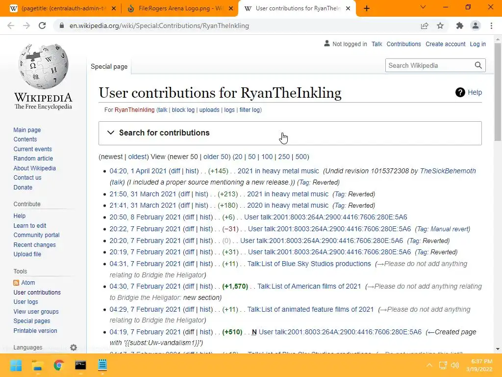
Task: Open the Printable version link
Action: click(35, 331)
